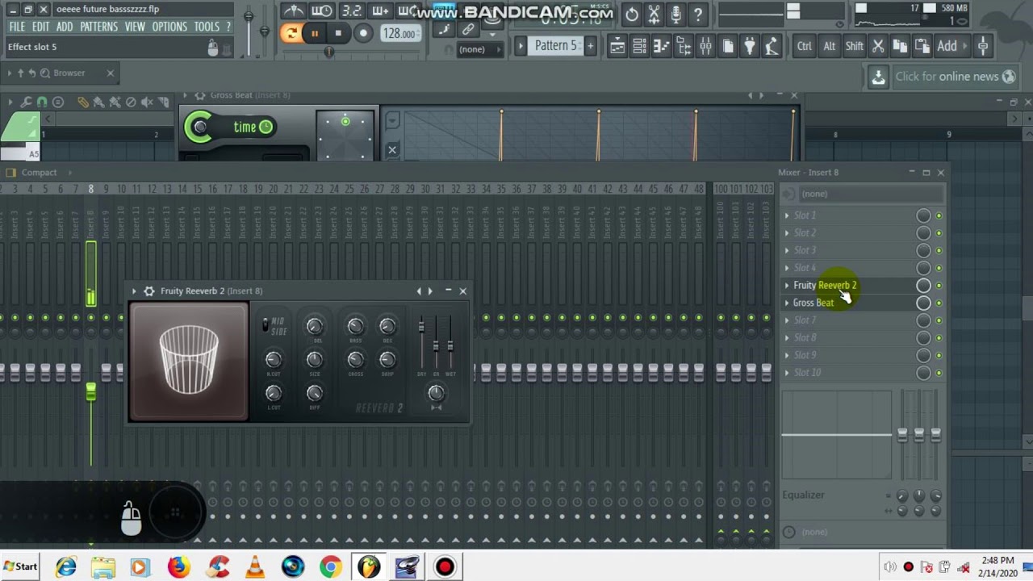This screenshot has height=581, width=1033.
Task: Click the metronome icon in the transport bar
Action: tap(294, 10)
